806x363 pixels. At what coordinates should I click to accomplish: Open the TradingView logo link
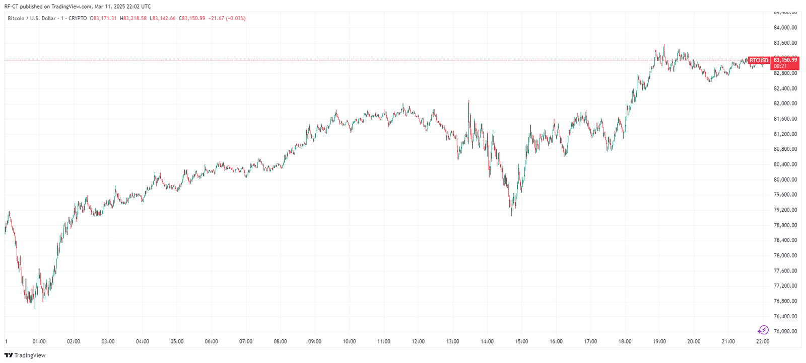(25, 355)
